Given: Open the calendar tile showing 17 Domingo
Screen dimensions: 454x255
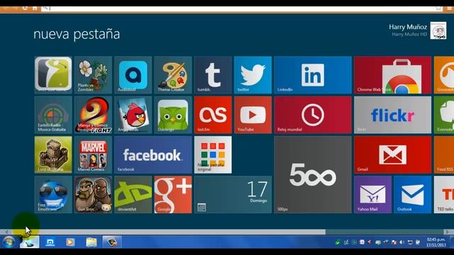Looking at the screenshot, I should pyautogui.click(x=233, y=195).
